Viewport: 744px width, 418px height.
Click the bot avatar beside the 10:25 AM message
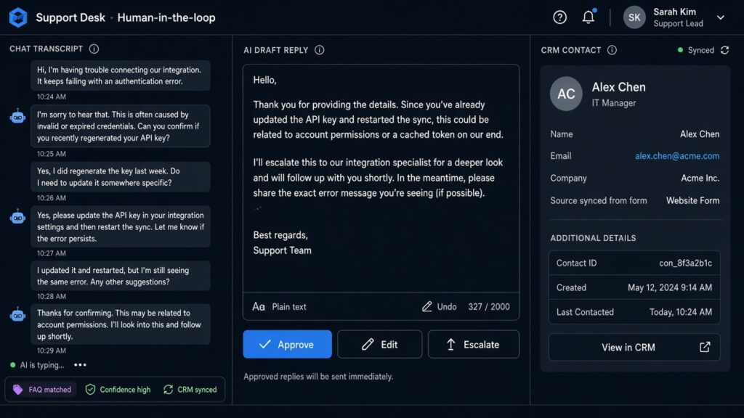[x=17, y=117]
